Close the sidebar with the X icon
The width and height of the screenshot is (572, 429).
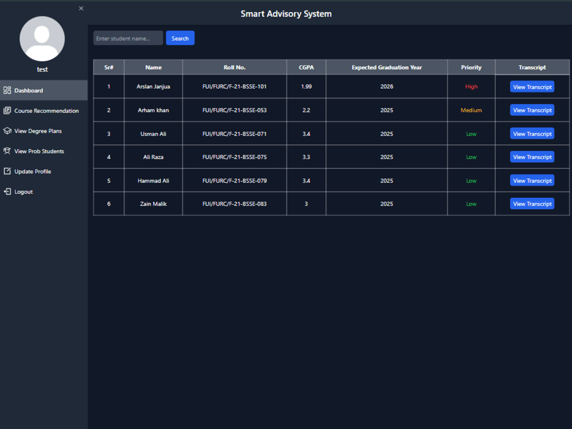(81, 8)
